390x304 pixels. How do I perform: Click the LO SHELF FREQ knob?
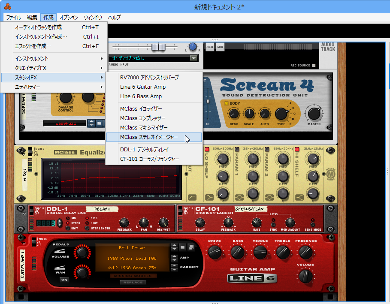(x=223, y=159)
